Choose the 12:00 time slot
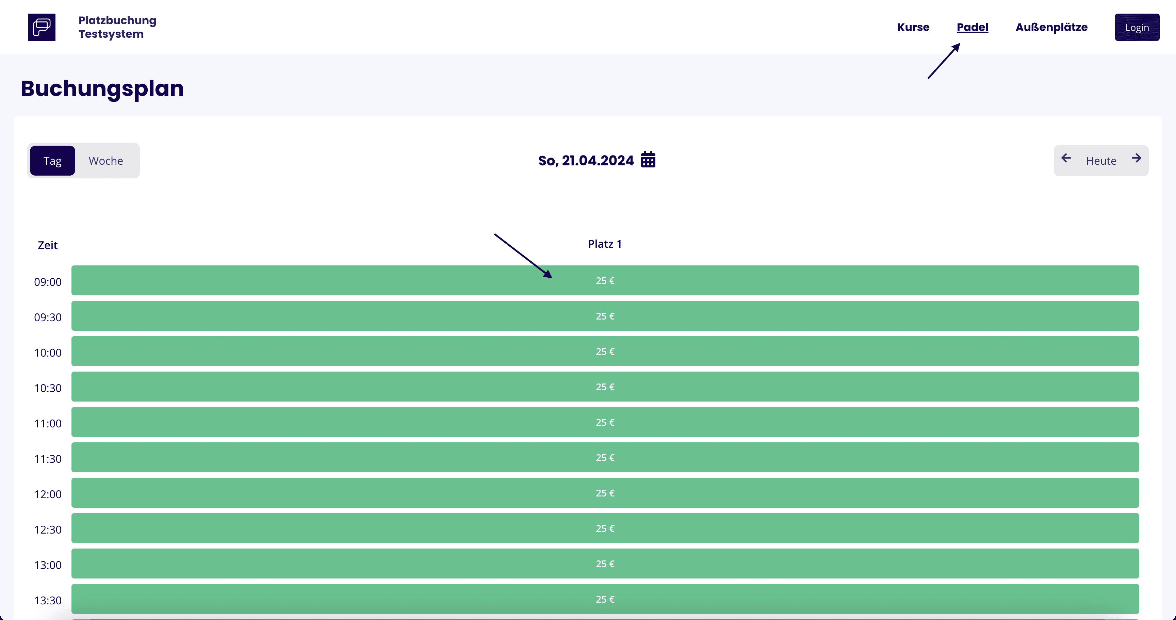 (605, 493)
